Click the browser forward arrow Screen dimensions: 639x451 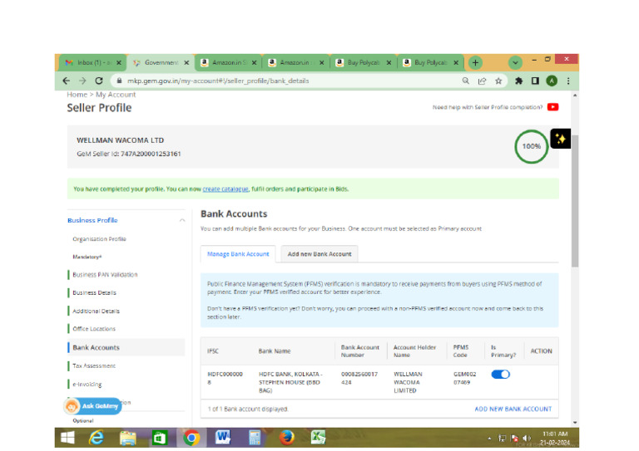point(82,81)
